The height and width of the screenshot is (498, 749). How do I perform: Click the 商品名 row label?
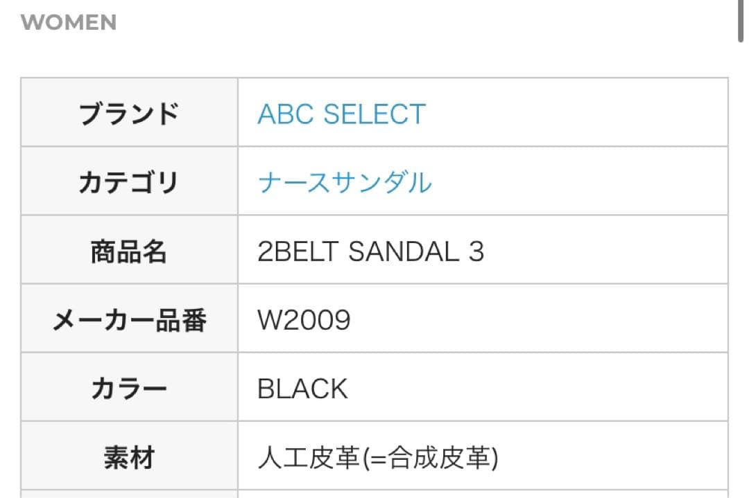(129, 251)
